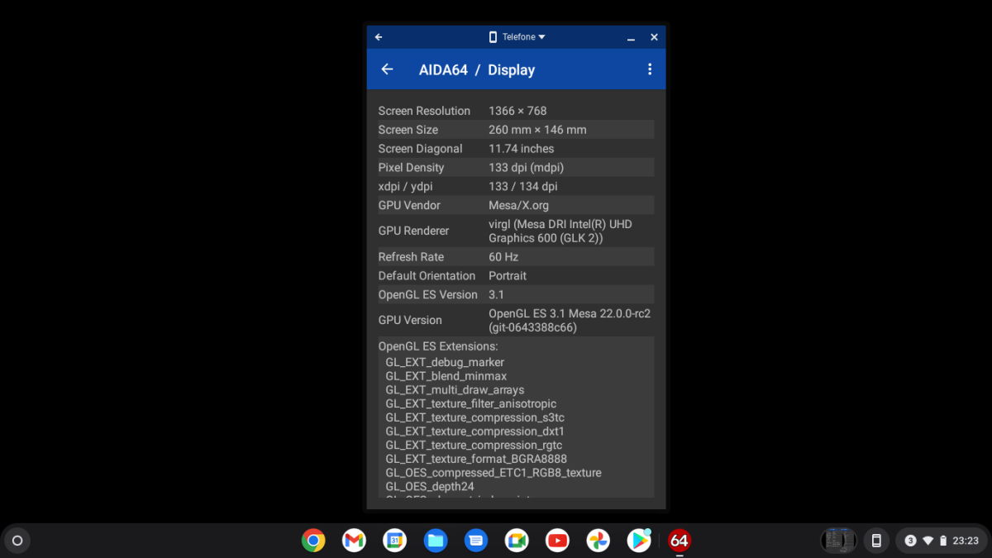Click the battery status icon
Screen dimensions: 992x558
(943, 541)
